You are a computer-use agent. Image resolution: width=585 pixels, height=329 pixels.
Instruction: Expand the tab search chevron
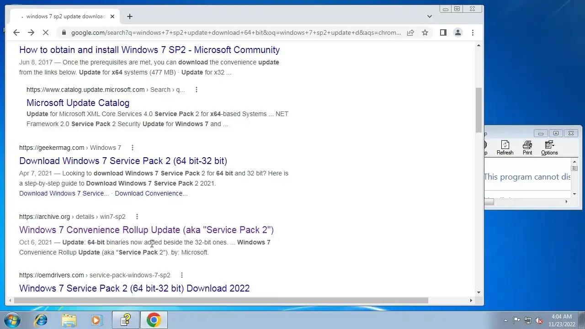coord(430,16)
